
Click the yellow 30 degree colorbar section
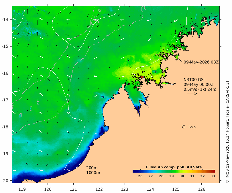tap(182, 171)
